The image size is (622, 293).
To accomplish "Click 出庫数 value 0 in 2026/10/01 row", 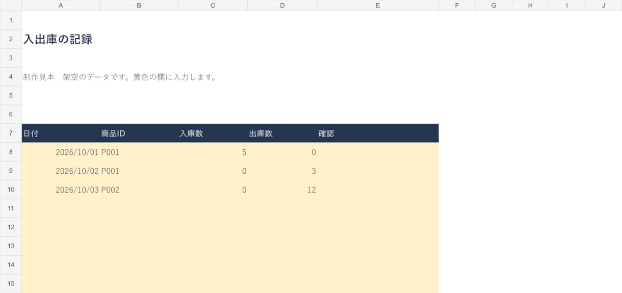I will pos(282,152).
